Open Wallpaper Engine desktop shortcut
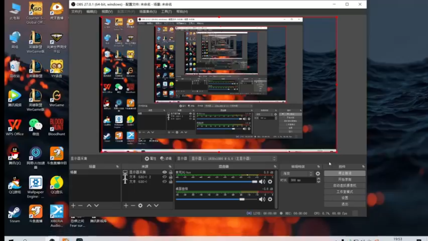428x241 pixels. click(35, 187)
